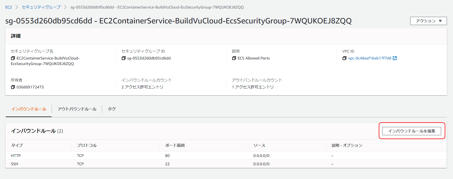Click ECS Allowed Ports description text
This screenshot has width=453, height=179.
tap(254, 58)
